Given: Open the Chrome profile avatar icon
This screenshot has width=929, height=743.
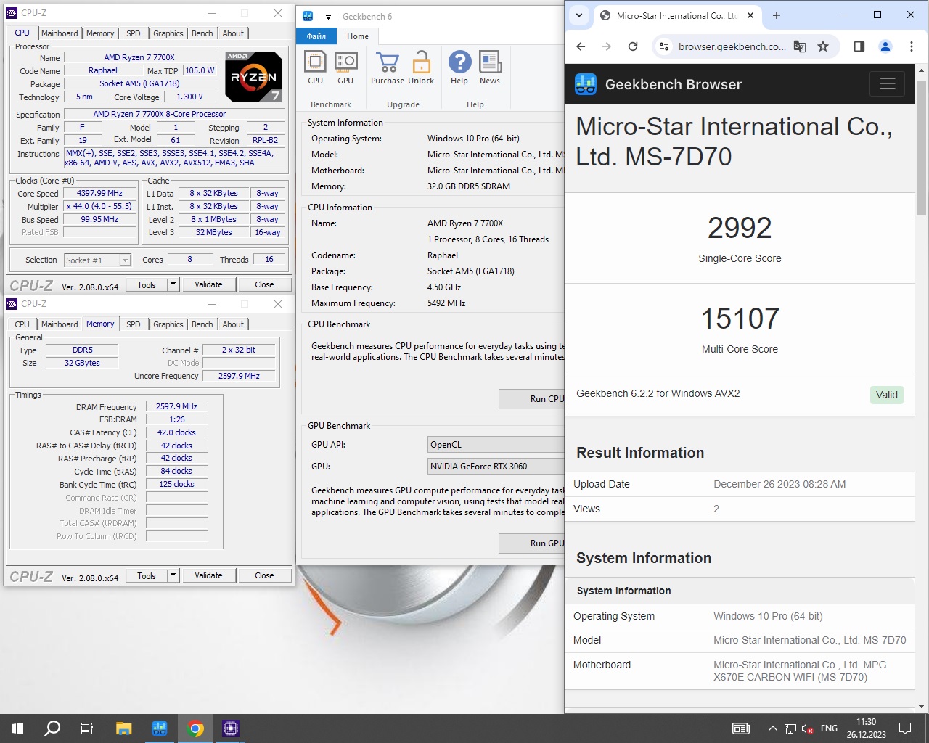Looking at the screenshot, I should (x=885, y=46).
